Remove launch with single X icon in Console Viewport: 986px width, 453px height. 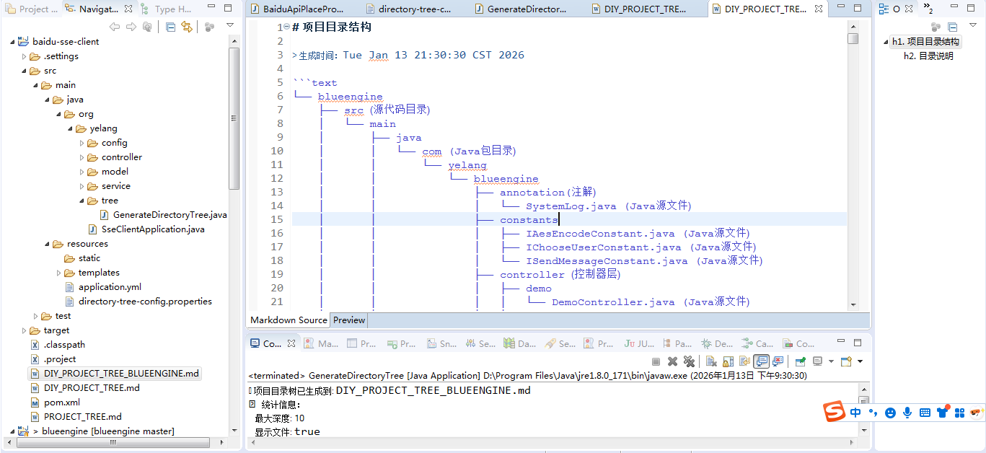[x=672, y=361]
